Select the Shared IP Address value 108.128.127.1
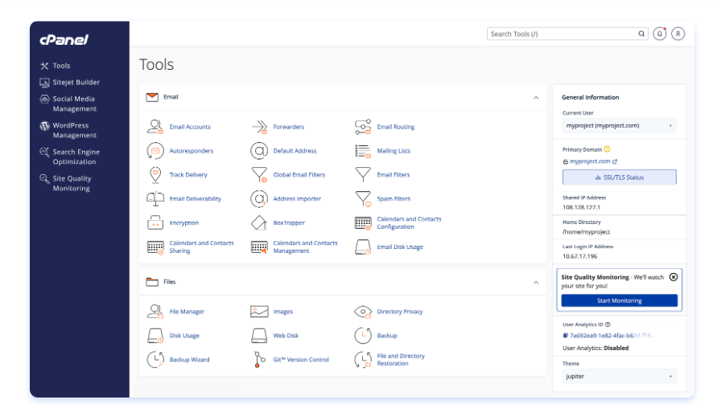The image size is (713, 420). coord(581,207)
